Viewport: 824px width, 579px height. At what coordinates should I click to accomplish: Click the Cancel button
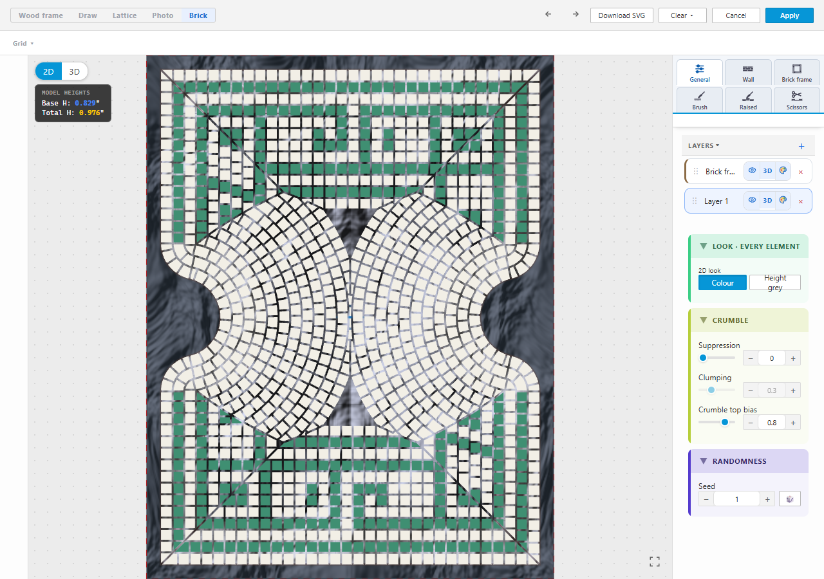[x=736, y=15]
